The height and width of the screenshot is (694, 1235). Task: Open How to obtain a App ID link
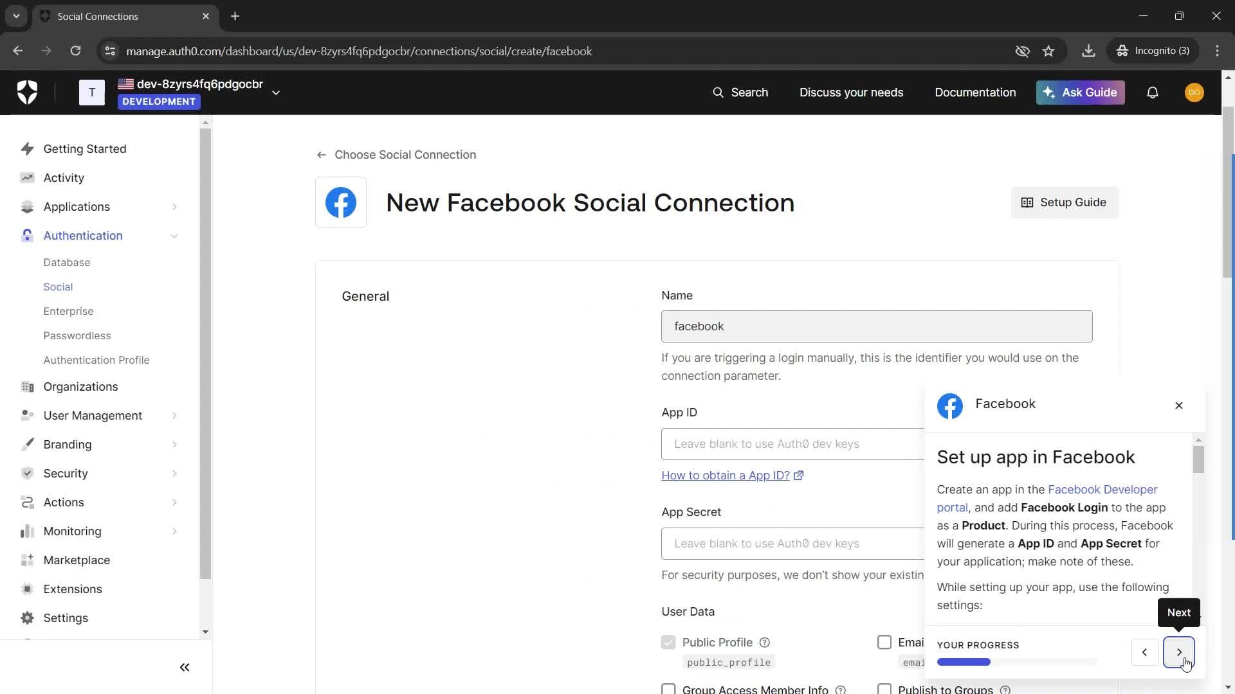coord(733,476)
